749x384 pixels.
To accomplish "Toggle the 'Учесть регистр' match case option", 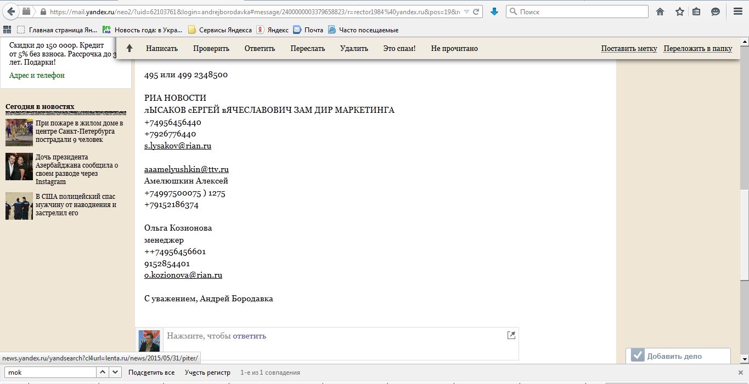I will coord(207,372).
